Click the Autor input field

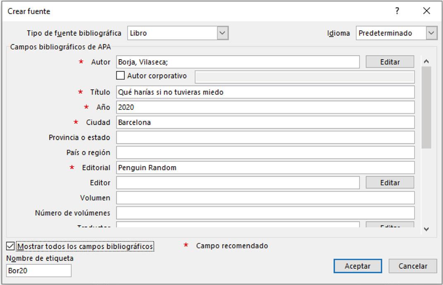click(x=238, y=62)
